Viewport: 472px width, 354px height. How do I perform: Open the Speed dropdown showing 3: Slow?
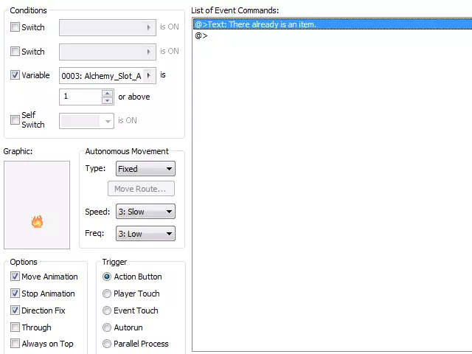(x=145, y=212)
